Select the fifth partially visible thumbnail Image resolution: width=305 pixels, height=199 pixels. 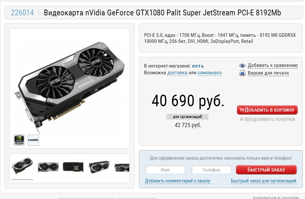pos(122,168)
